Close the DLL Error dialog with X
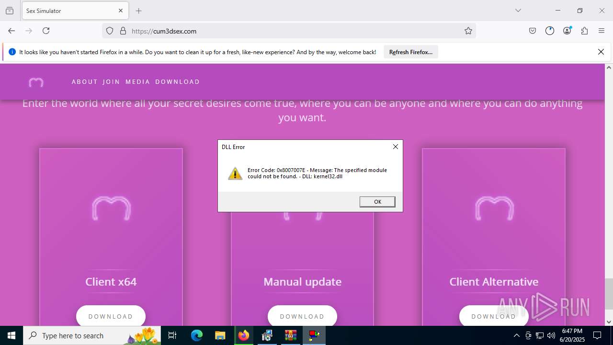Image resolution: width=613 pixels, height=345 pixels. coord(396,147)
